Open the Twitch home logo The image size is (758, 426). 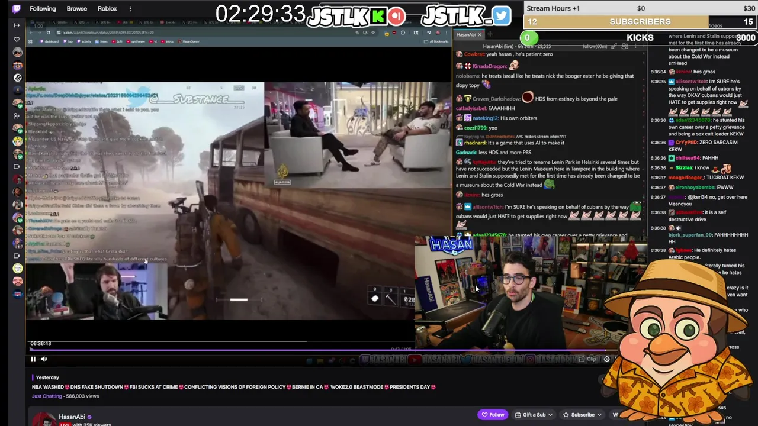tap(17, 8)
